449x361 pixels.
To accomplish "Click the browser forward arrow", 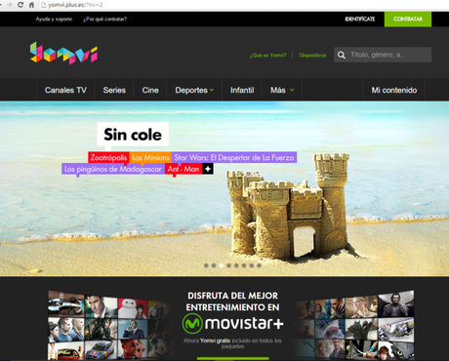I will click(x=10, y=5).
